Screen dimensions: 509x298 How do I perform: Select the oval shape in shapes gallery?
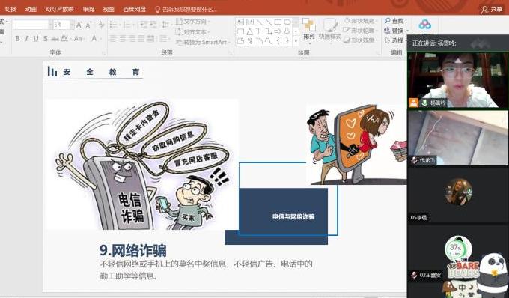[287, 22]
